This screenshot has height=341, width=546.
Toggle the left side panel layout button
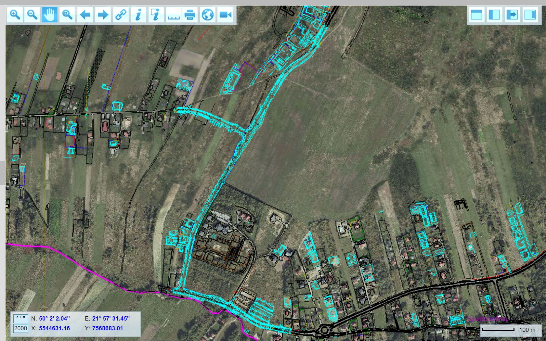click(x=494, y=15)
